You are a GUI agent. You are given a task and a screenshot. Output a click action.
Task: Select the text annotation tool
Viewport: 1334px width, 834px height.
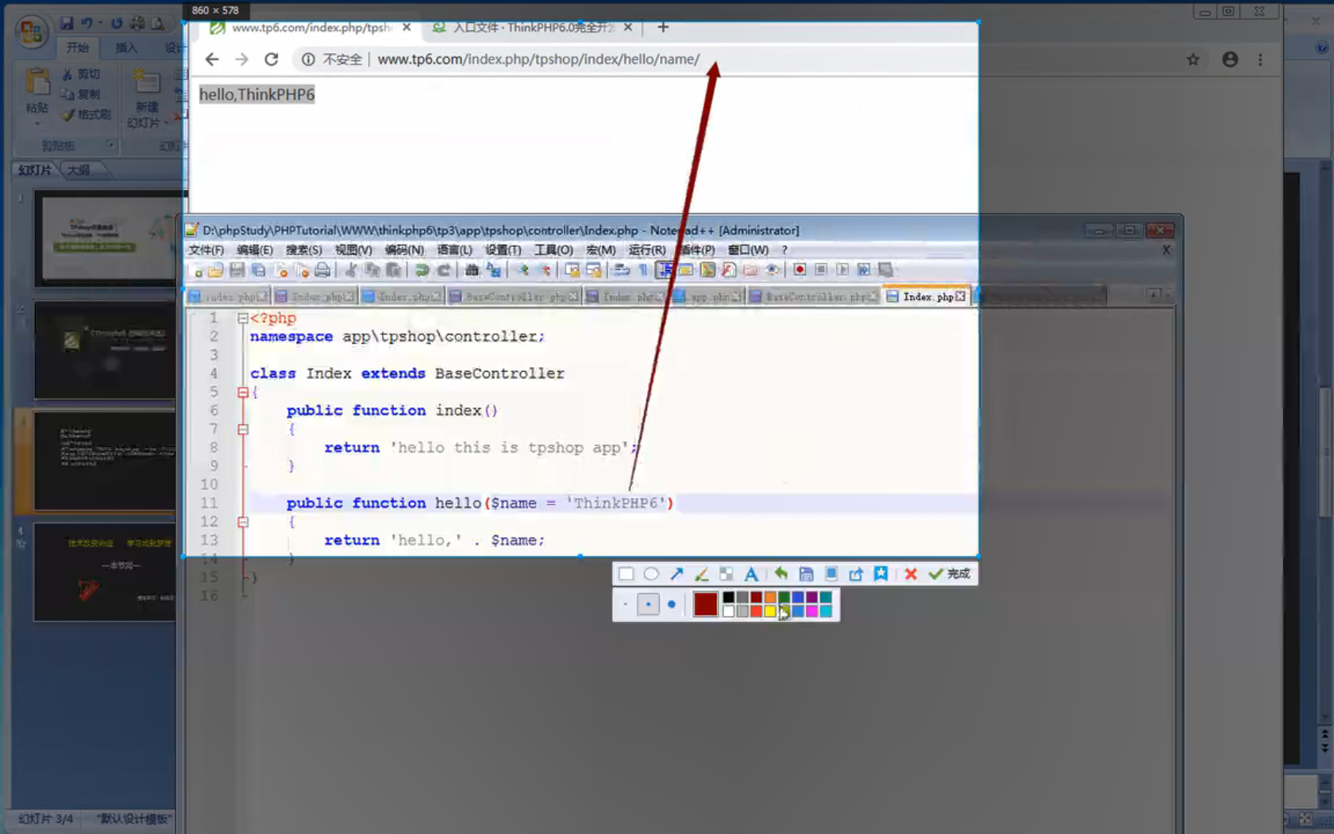pos(750,573)
